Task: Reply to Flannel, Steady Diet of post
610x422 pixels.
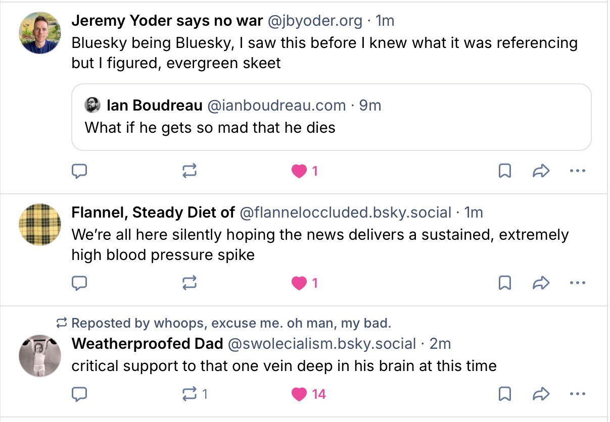Action: point(79,283)
